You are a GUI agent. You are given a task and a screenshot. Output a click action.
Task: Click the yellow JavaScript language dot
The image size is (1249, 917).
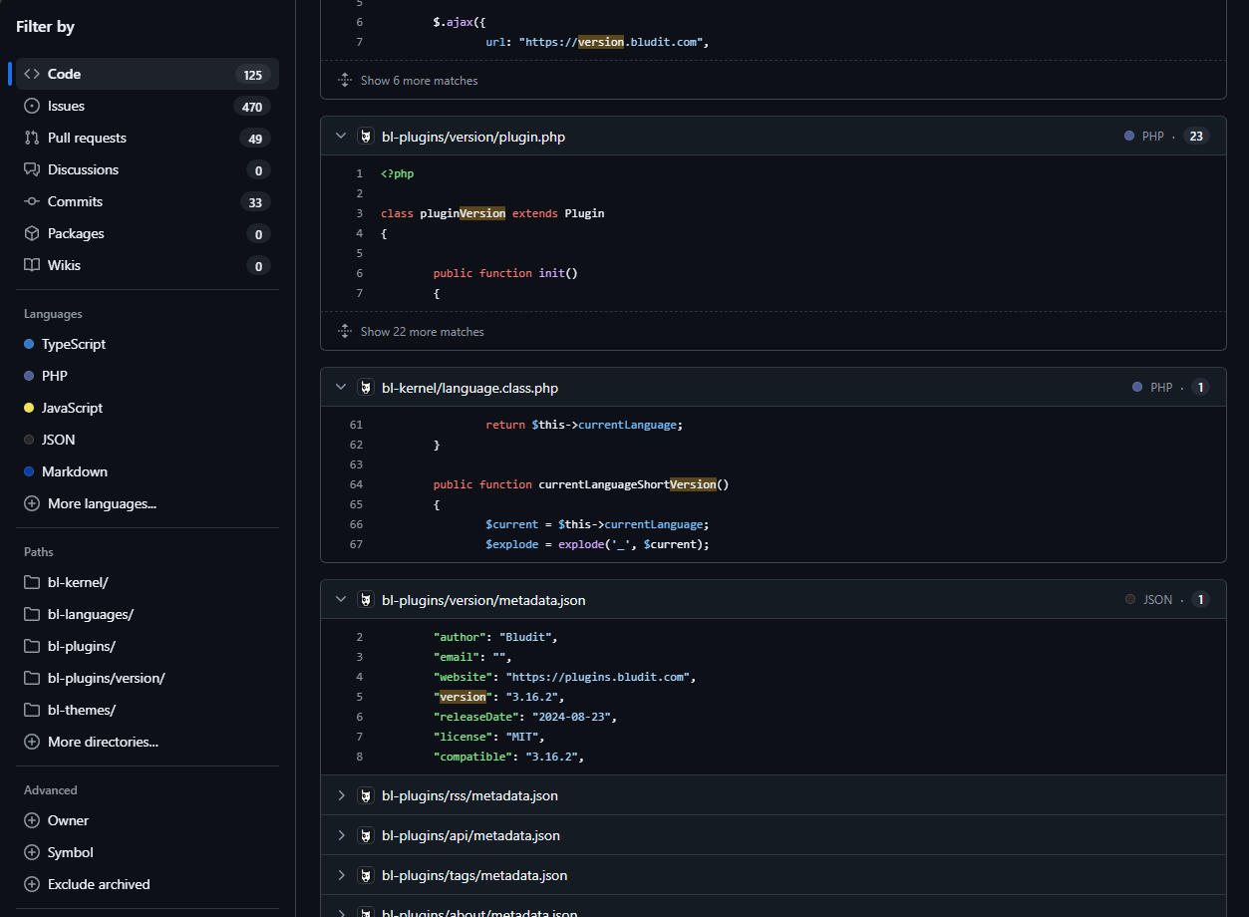pos(30,408)
